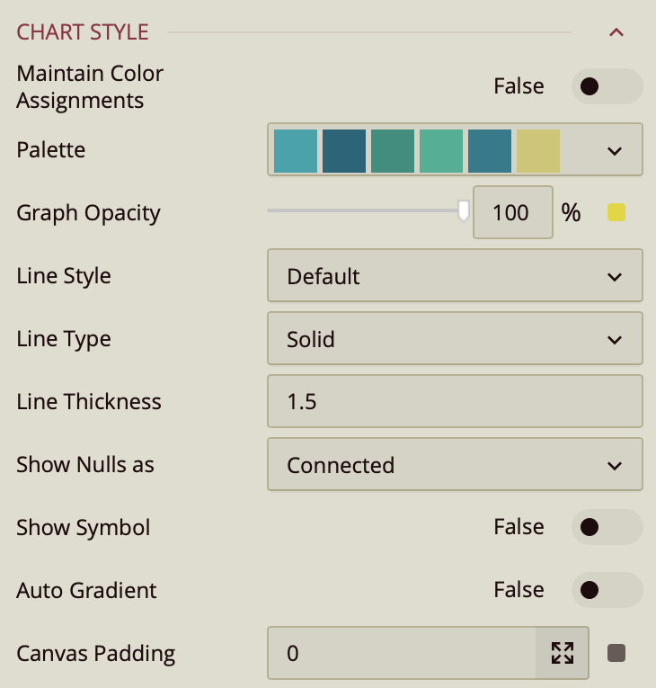
Task: Click the Graph Opacity percentage field
Action: click(x=512, y=213)
